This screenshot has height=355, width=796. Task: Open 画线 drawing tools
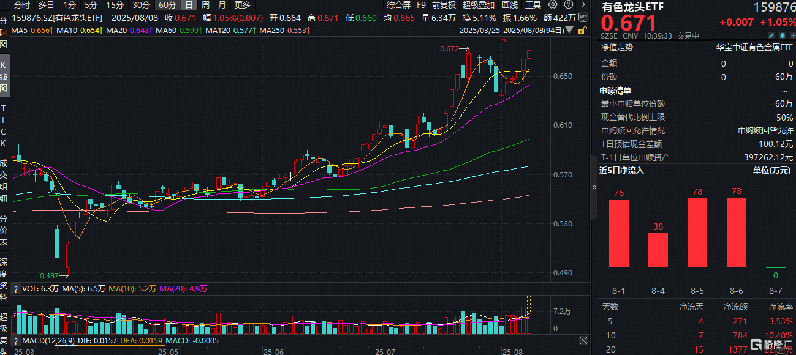[510, 4]
